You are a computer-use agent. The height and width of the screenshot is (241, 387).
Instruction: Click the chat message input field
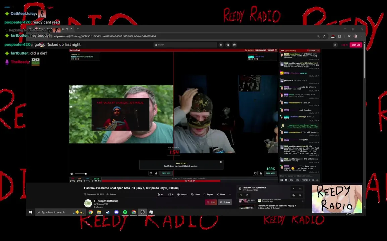(x=299, y=176)
